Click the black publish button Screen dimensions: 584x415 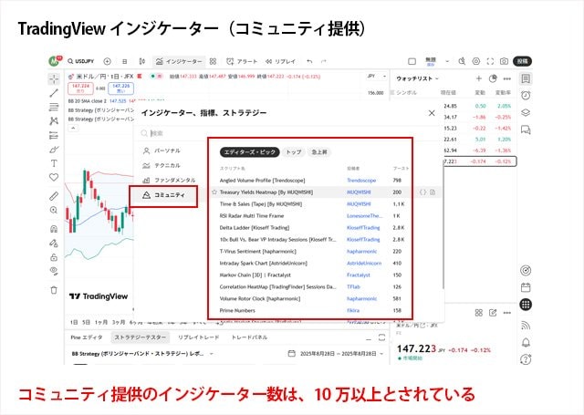(523, 61)
